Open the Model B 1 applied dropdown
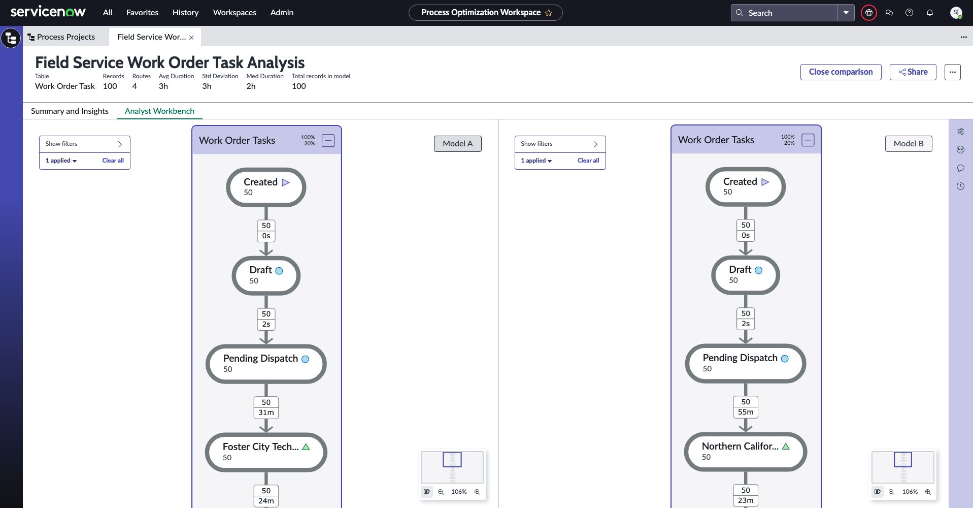Screen dimensions: 973x508 click(536, 161)
